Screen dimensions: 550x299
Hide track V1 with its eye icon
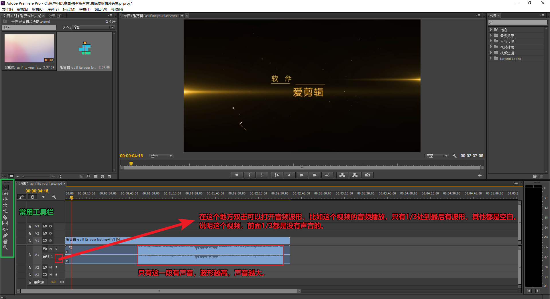click(50, 241)
